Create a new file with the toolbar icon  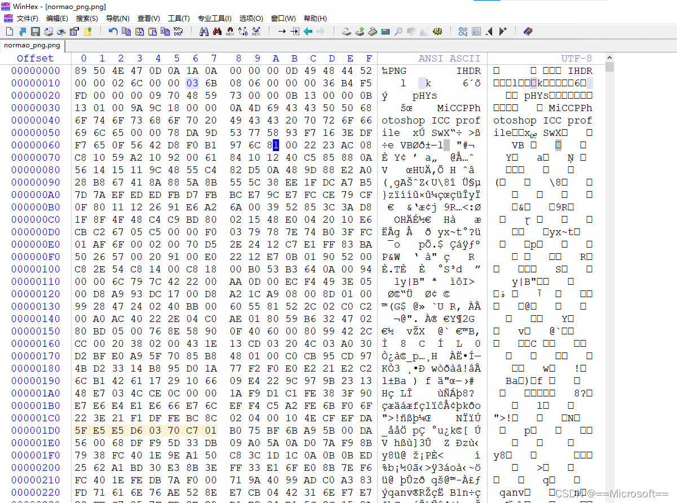pos(9,32)
